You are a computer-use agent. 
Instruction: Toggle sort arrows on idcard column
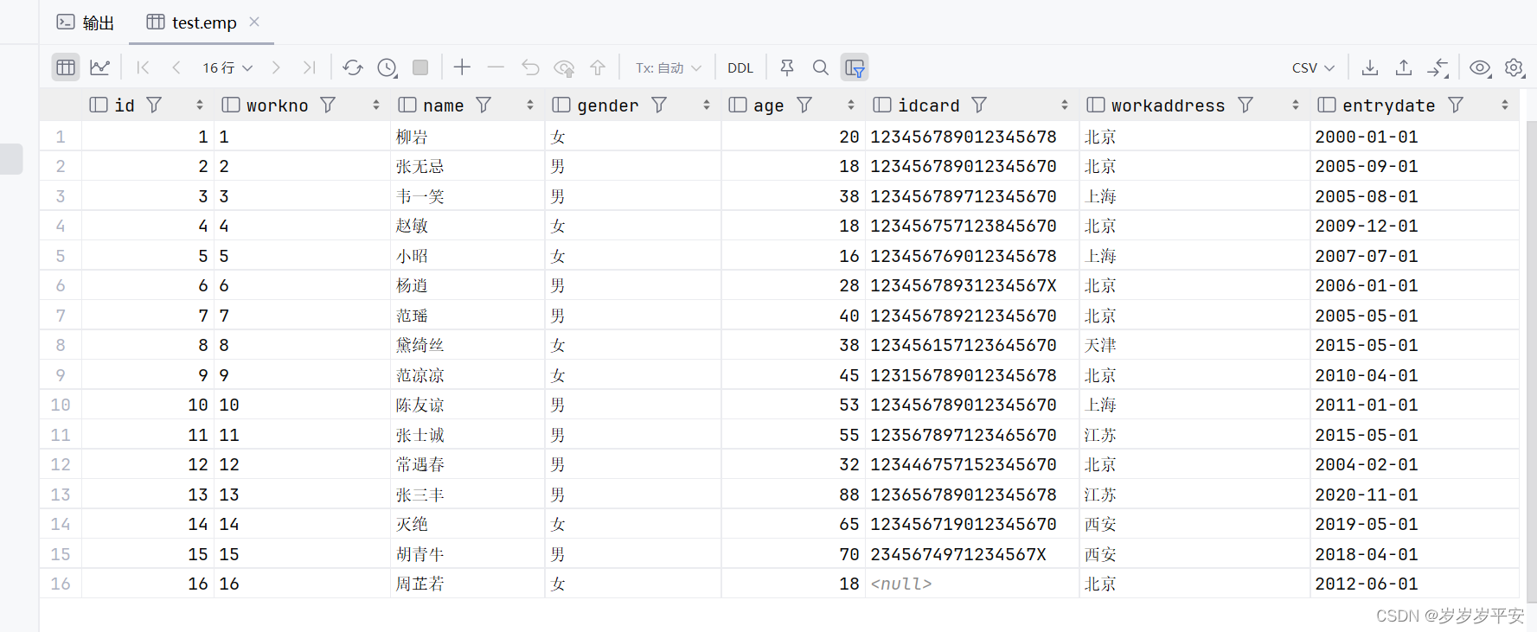tap(1065, 105)
